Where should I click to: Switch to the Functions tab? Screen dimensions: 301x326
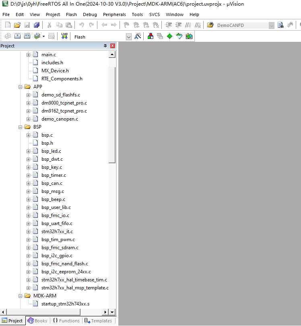click(x=66, y=321)
